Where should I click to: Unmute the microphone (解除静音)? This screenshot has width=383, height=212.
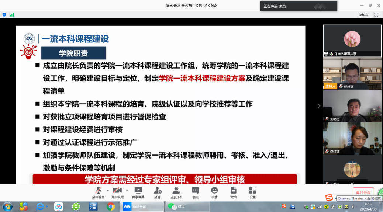point(98,192)
